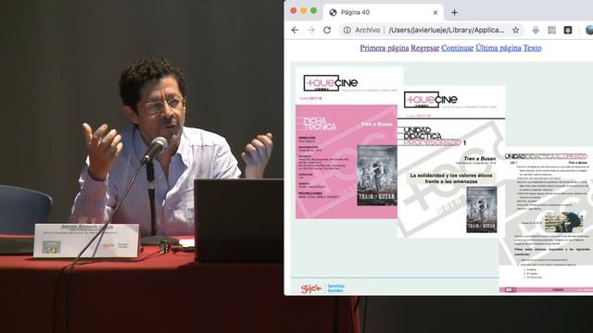
Task: Click the address bar file path
Action: 447,31
